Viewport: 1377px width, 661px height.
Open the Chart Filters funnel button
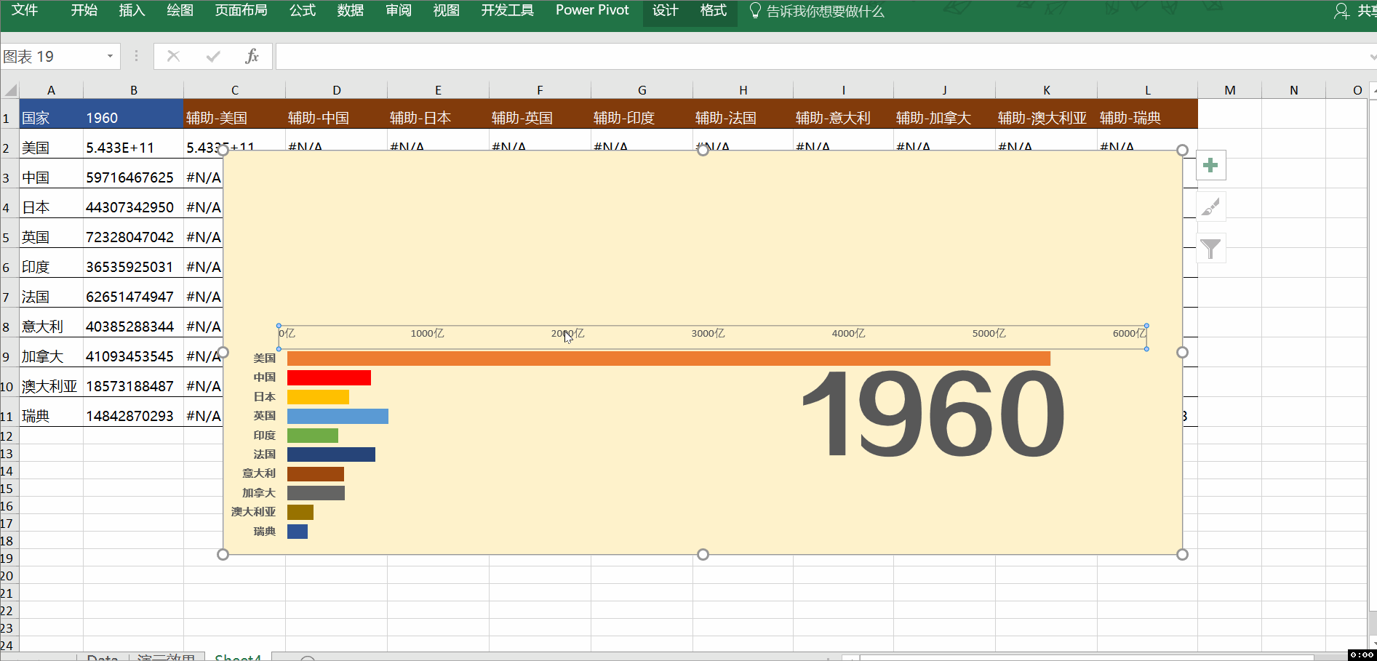[x=1210, y=249]
